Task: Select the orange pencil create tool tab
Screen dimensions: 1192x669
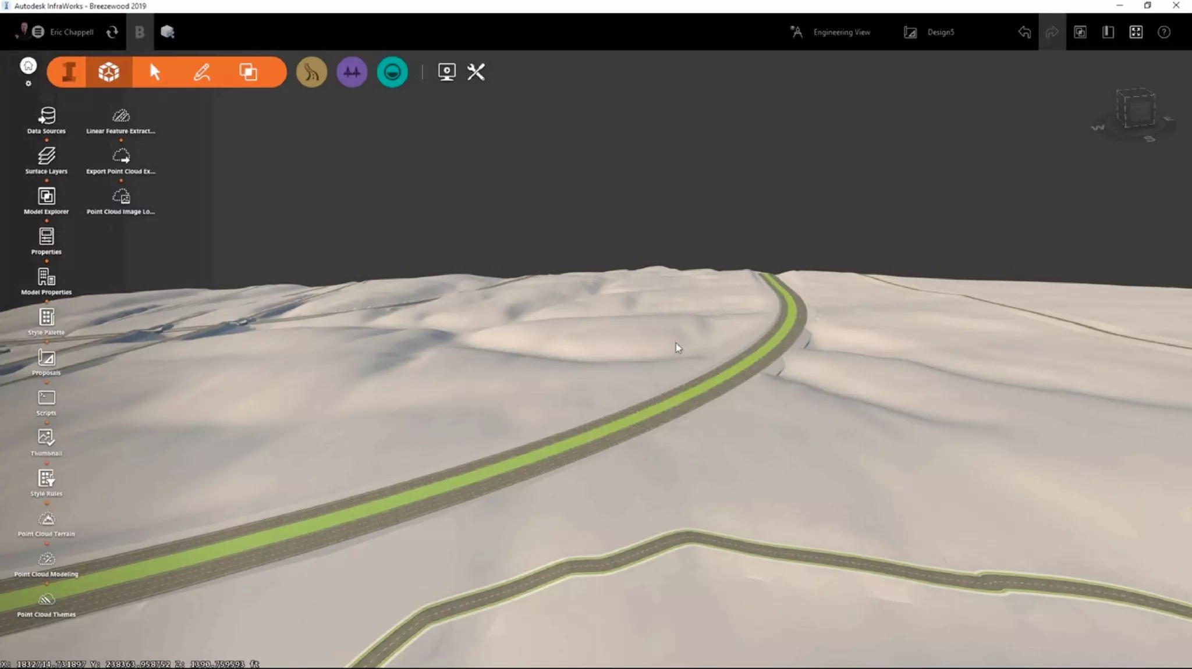Action: pos(201,72)
